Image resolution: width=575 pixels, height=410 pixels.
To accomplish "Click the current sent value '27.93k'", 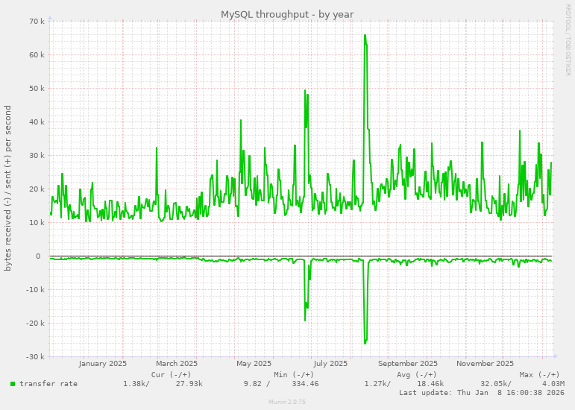I will [189, 384].
